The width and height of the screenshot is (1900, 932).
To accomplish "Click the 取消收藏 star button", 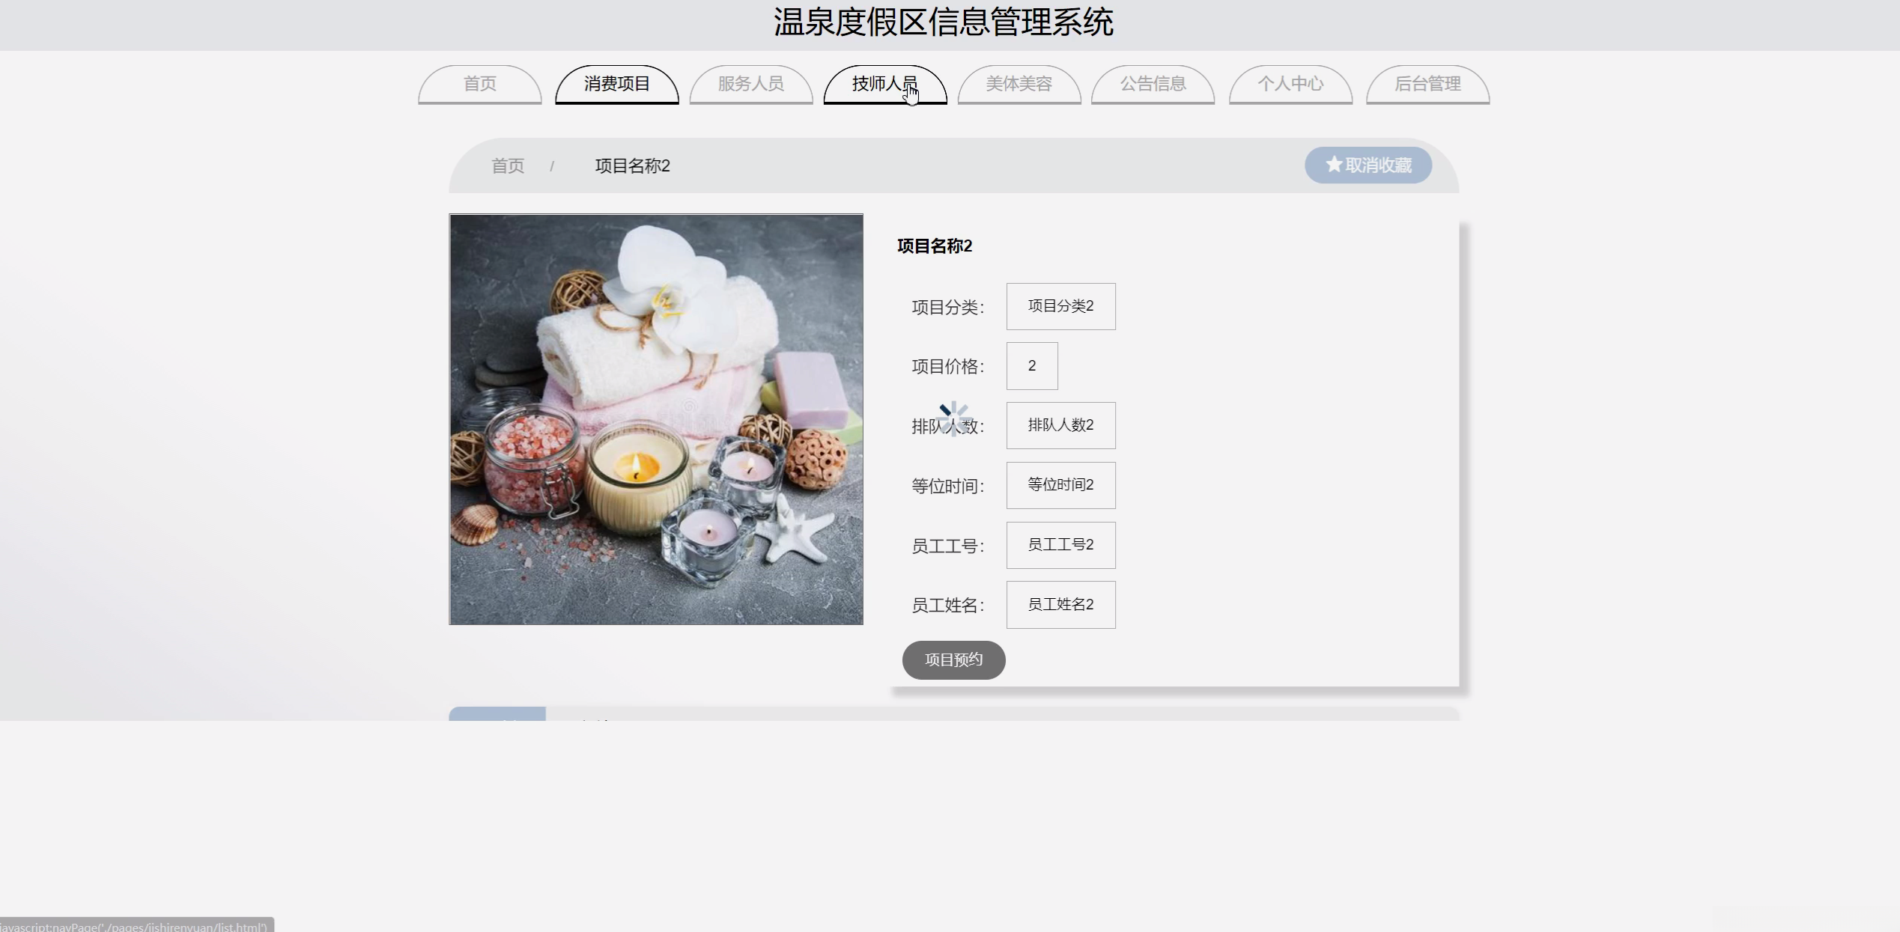I will [x=1368, y=165].
